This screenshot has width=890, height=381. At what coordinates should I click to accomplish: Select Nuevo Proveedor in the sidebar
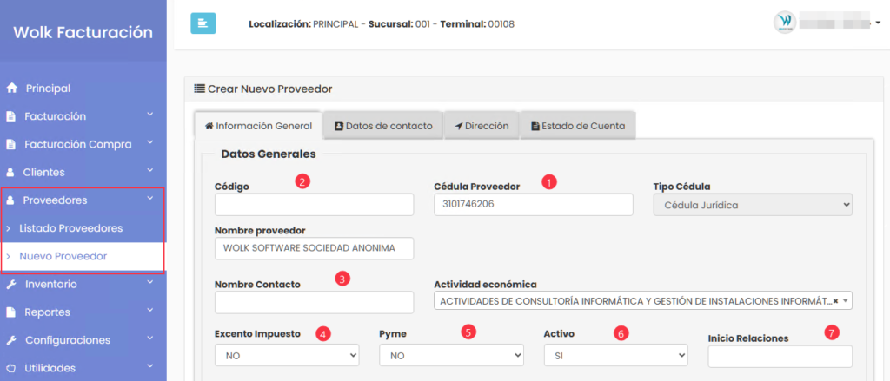pos(63,256)
